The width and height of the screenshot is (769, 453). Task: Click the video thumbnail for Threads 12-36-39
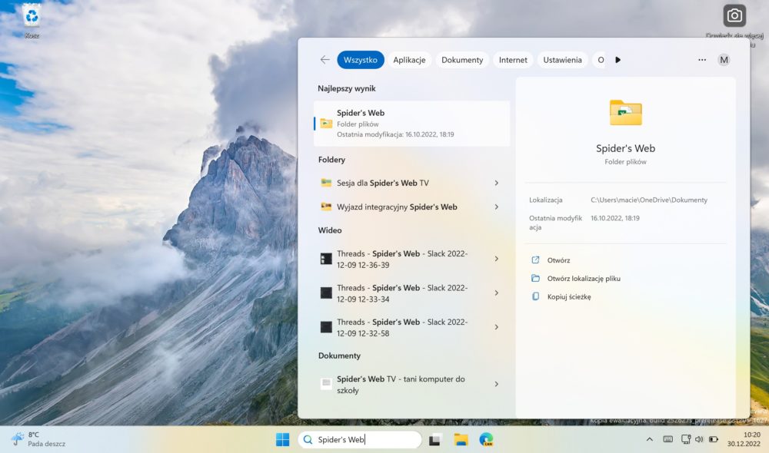(326, 259)
